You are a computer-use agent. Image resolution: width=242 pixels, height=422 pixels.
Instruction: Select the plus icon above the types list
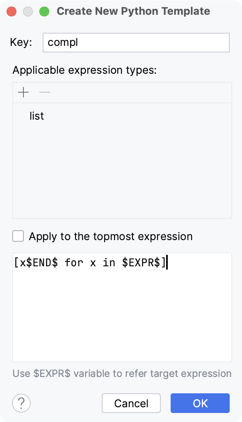(23, 92)
